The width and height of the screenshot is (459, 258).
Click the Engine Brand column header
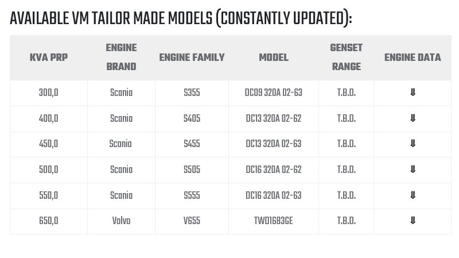[x=121, y=57]
